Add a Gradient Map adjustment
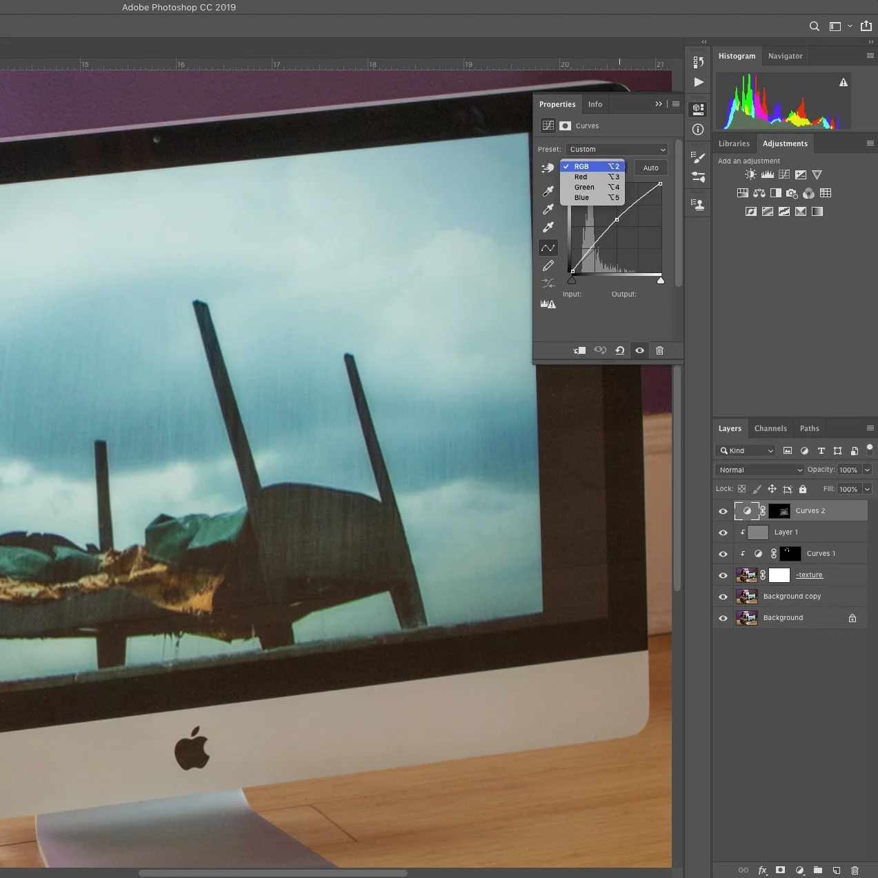This screenshot has height=878, width=878. pos(817,212)
